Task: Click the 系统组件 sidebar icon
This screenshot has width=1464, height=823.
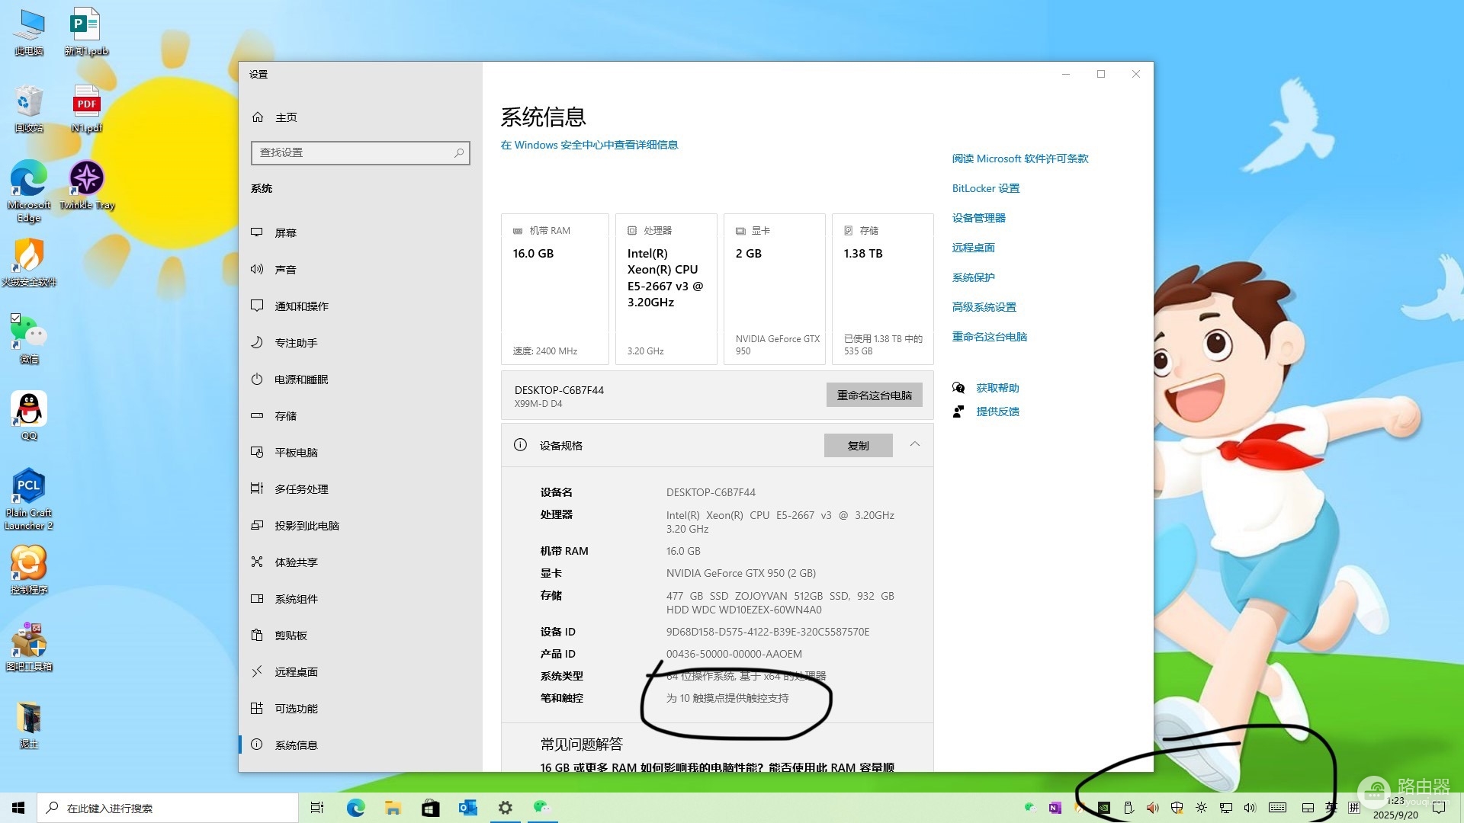Action: [257, 598]
